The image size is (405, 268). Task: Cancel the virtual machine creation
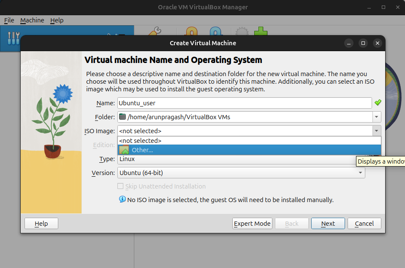point(364,223)
